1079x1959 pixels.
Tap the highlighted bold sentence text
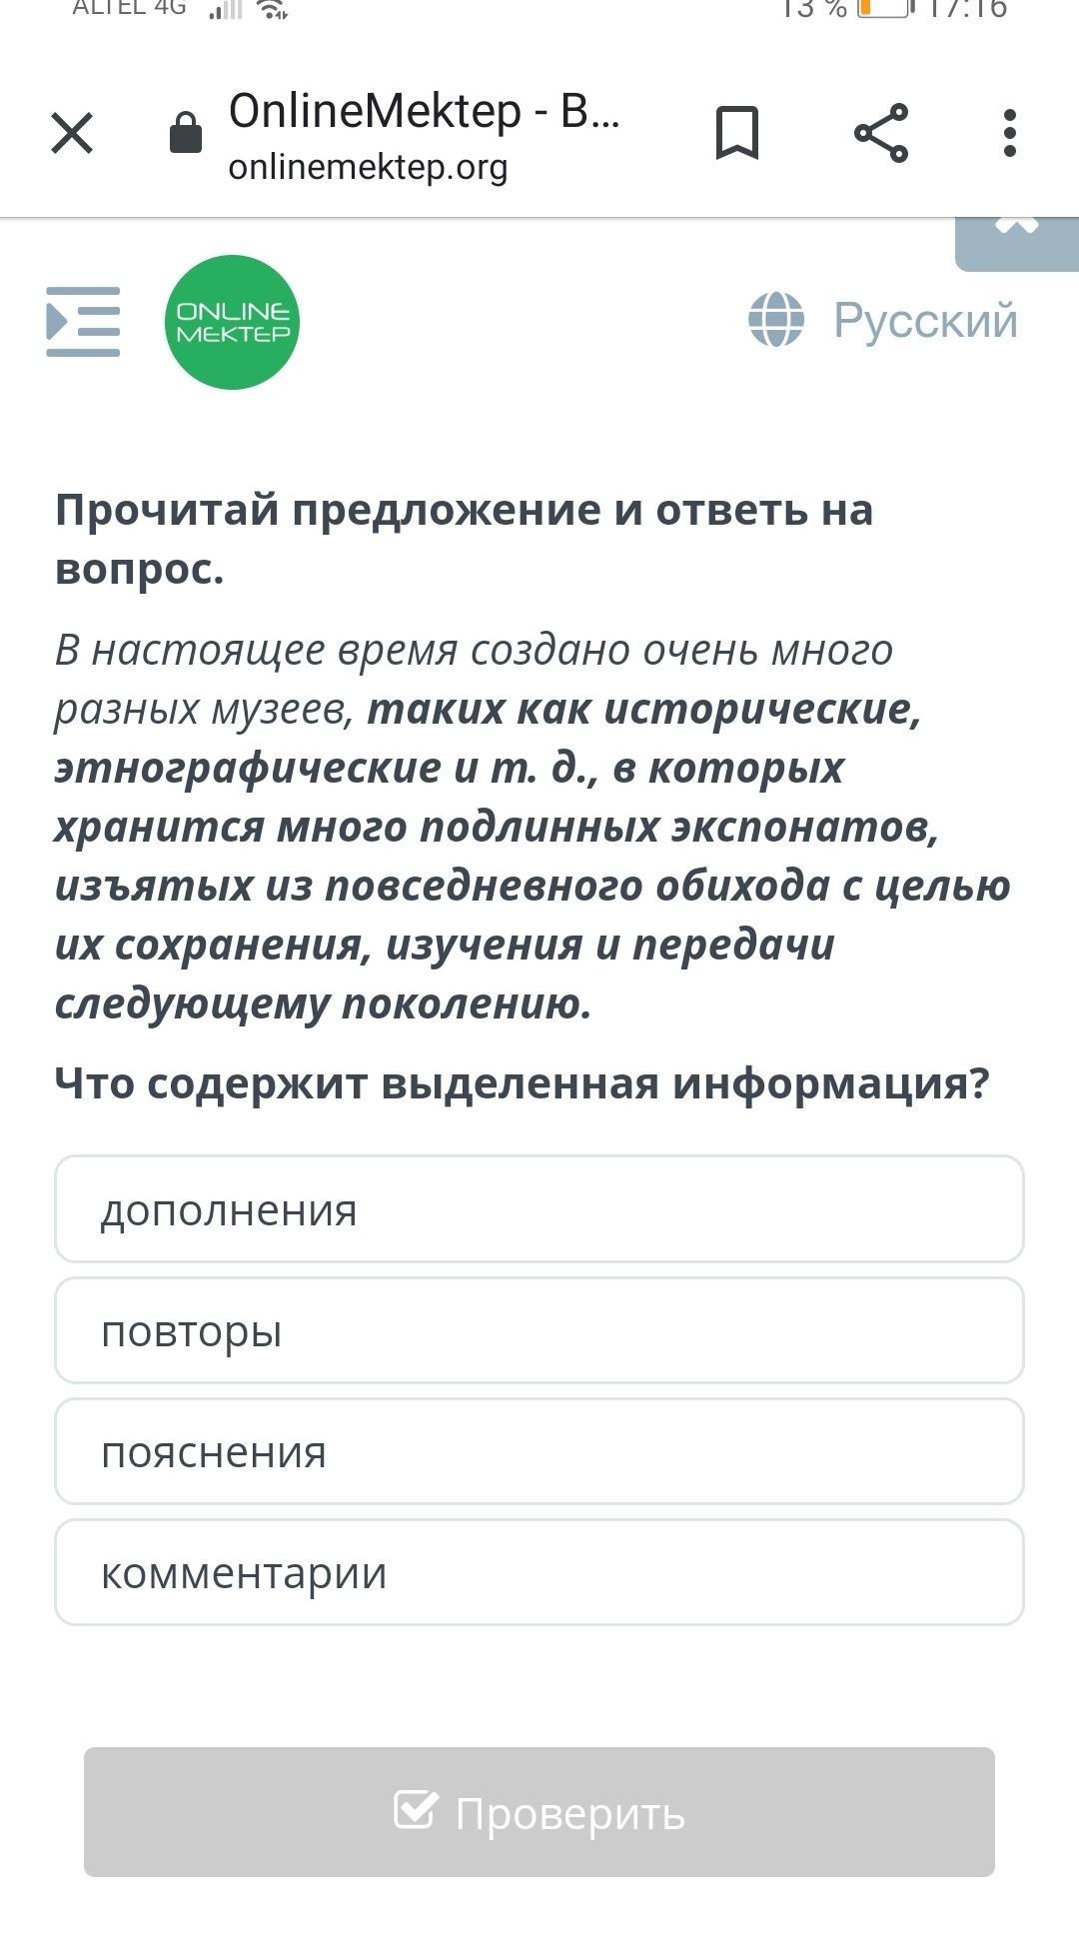click(x=533, y=856)
